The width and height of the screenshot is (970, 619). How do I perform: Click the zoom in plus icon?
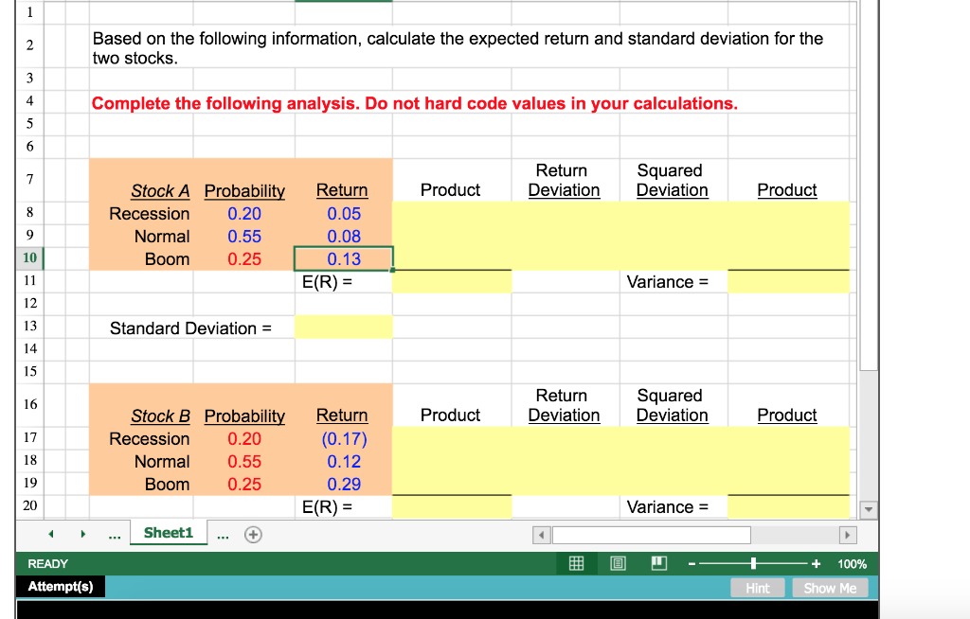(x=816, y=563)
